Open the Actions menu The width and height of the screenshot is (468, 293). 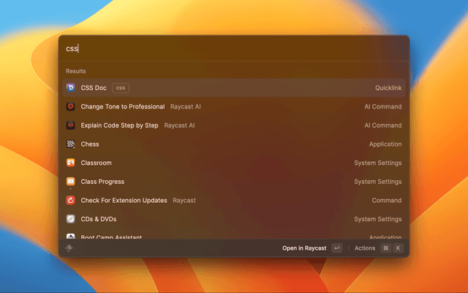pyautogui.click(x=365, y=248)
